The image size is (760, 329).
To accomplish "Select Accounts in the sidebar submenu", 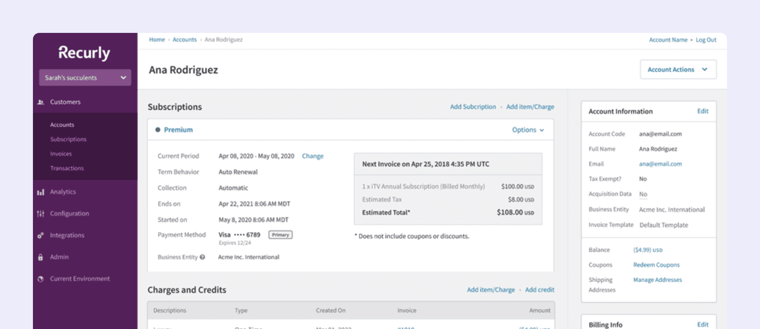I will pos(62,125).
